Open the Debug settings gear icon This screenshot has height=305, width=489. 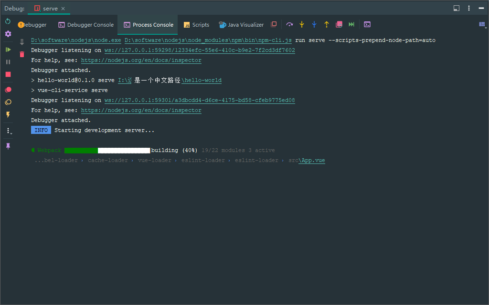(x=8, y=34)
